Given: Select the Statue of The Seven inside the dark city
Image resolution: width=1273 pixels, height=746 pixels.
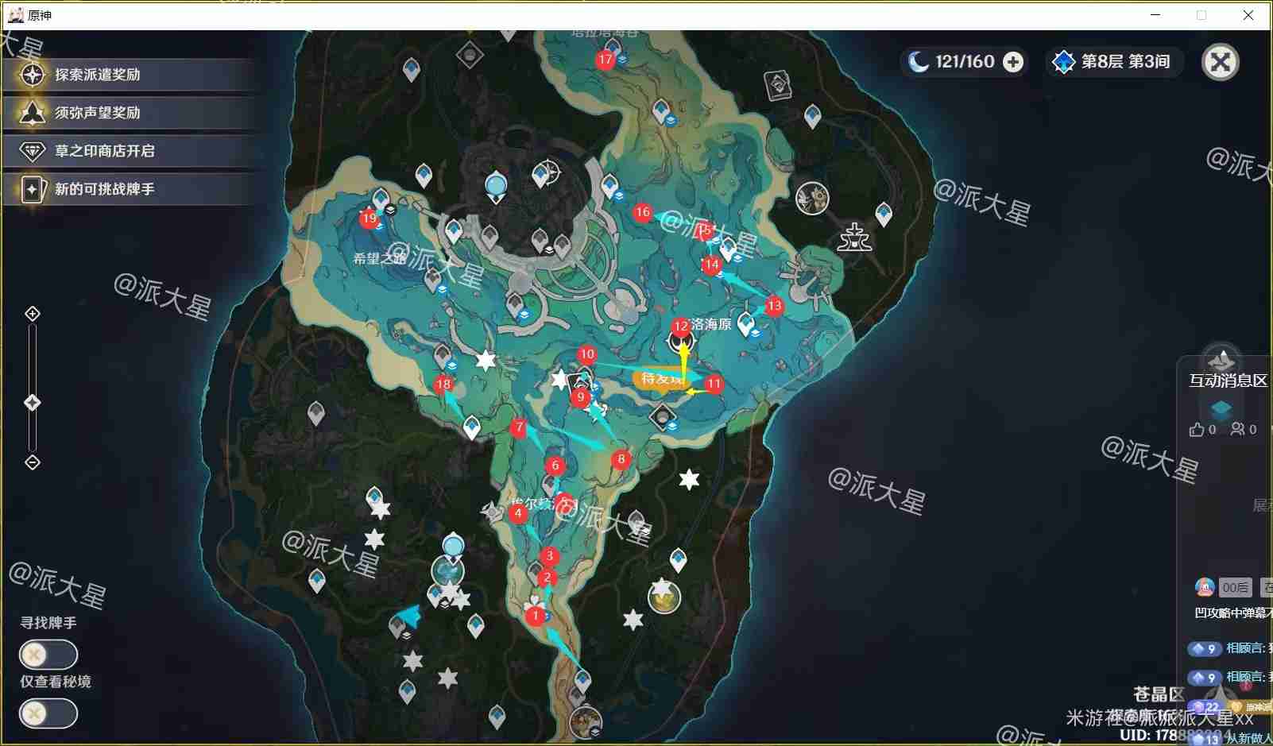Looking at the screenshot, I should tap(497, 188).
